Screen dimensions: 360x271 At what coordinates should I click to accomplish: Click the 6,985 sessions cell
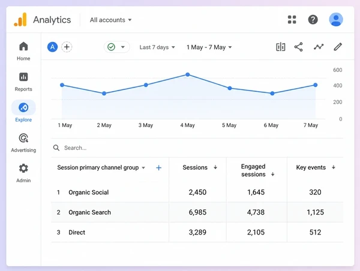tap(197, 212)
